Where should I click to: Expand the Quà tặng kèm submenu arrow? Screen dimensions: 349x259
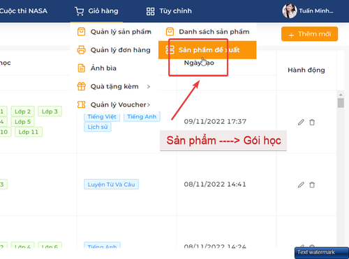(x=149, y=86)
